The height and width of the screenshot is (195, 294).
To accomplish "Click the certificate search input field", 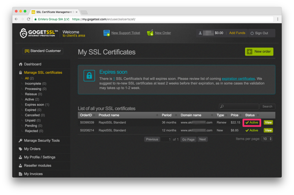I will [x=239, y=107].
